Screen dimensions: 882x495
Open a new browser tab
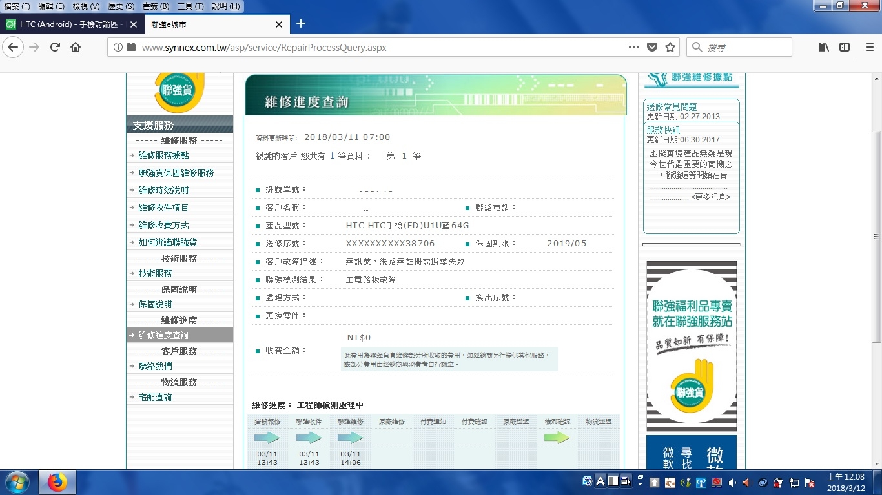[x=300, y=24]
